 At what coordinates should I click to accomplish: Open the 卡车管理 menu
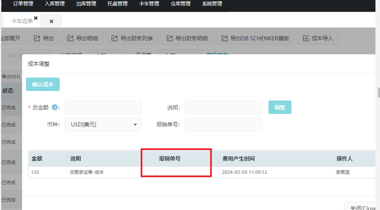tap(149, 4)
